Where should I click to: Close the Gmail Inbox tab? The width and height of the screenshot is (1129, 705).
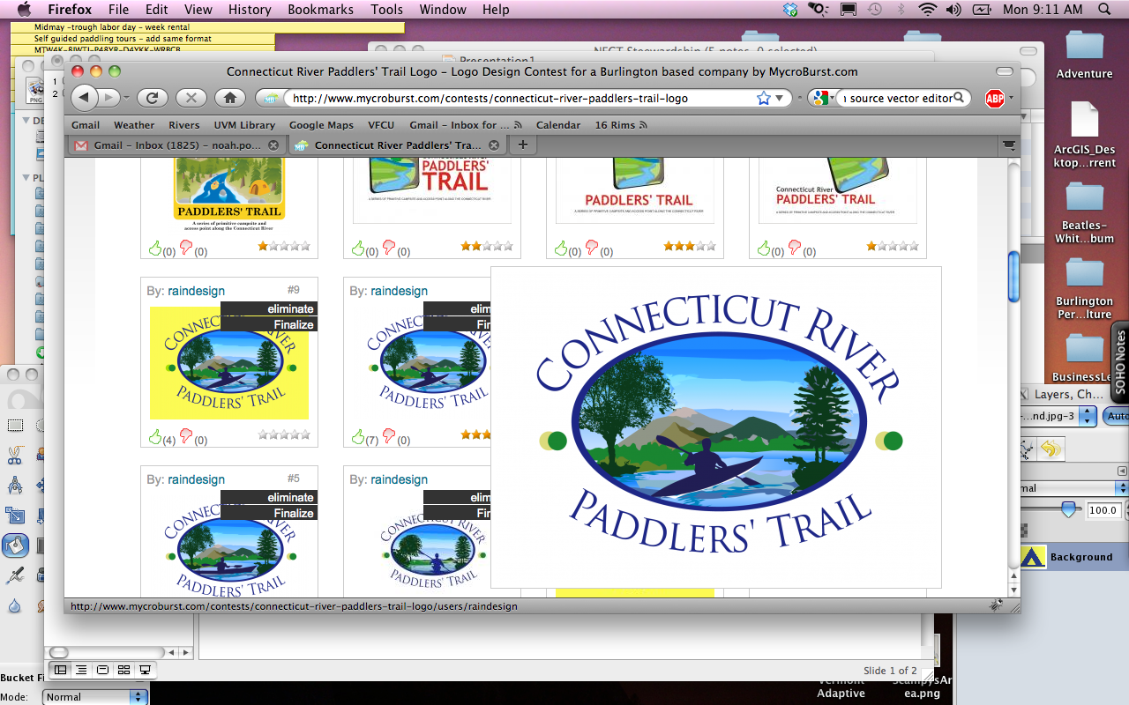pyautogui.click(x=273, y=145)
